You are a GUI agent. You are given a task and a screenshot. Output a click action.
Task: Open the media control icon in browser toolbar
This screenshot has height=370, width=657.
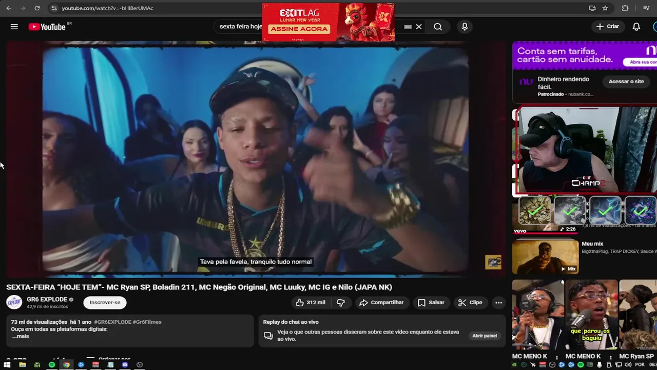tap(646, 8)
